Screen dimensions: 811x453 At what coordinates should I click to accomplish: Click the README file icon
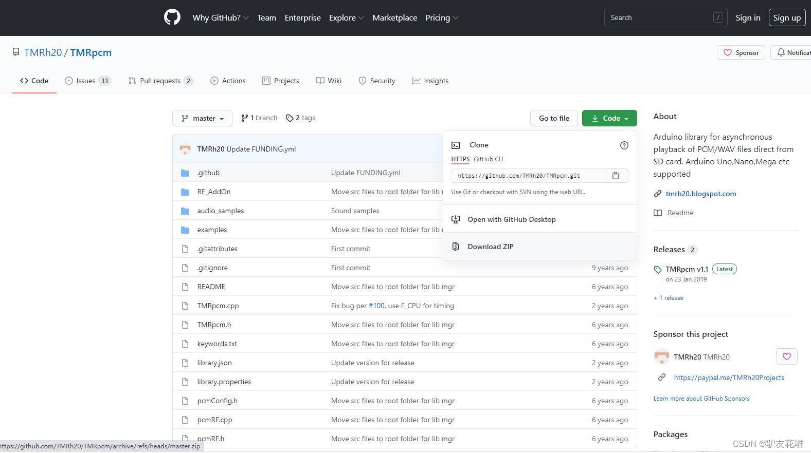point(185,287)
